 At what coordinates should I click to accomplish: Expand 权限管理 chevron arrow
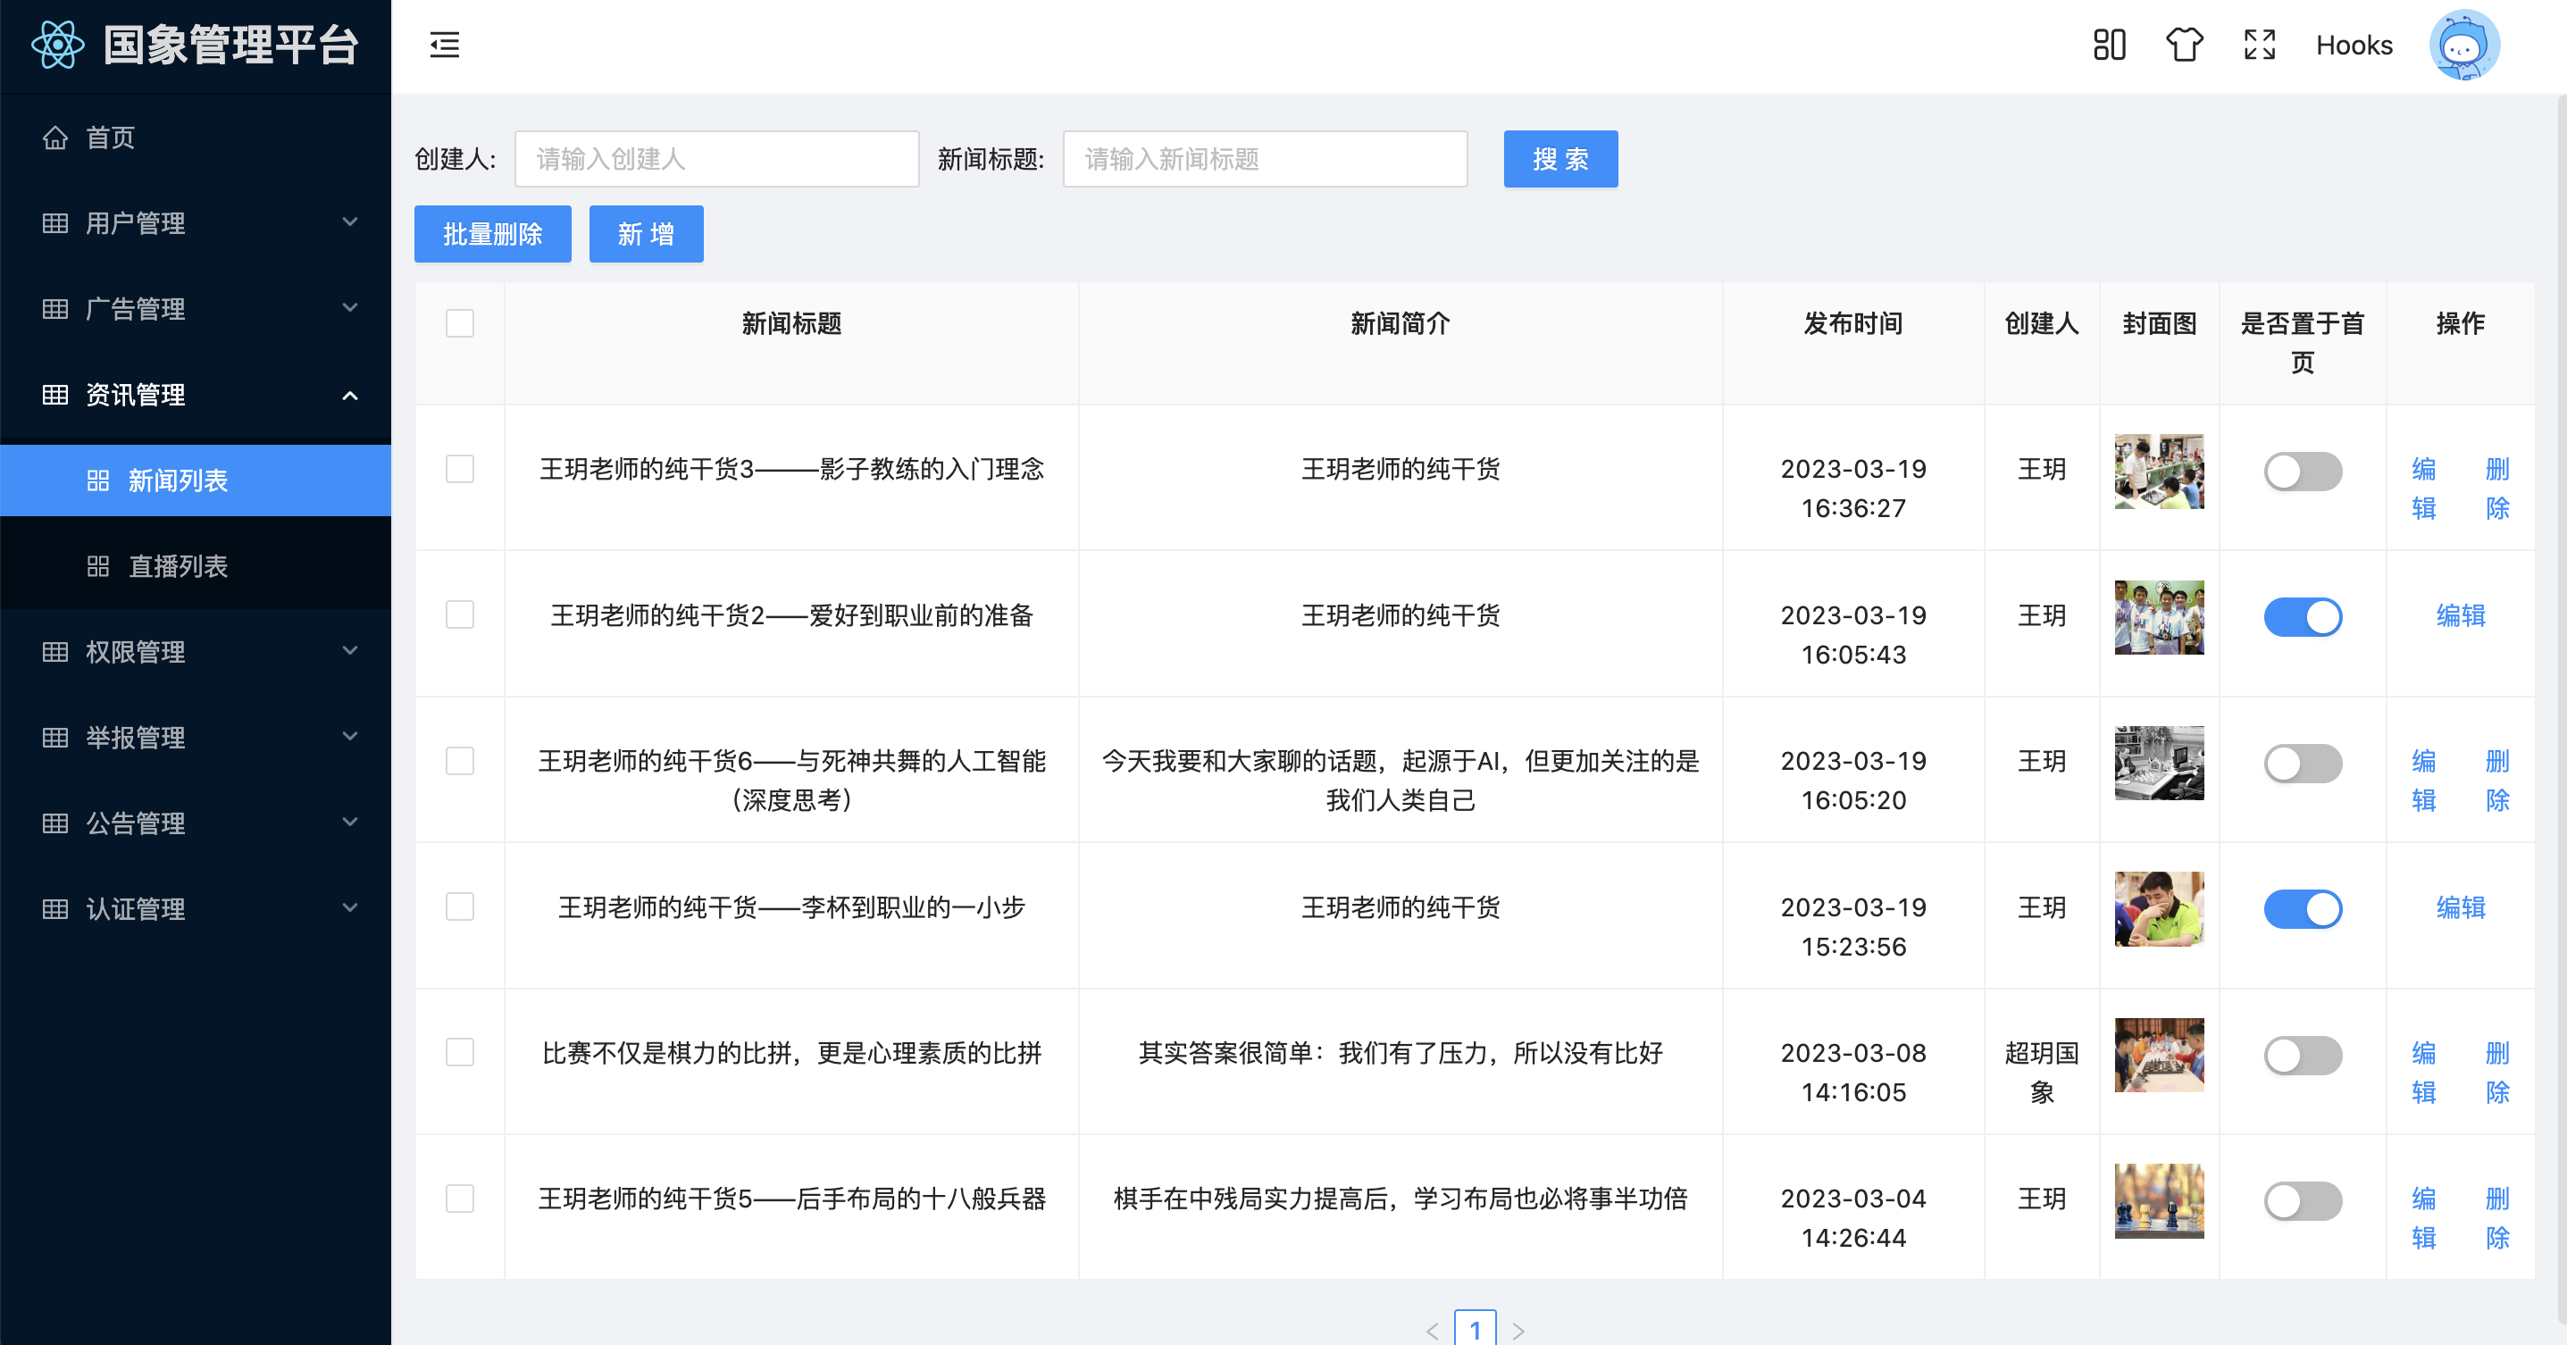[x=350, y=650]
